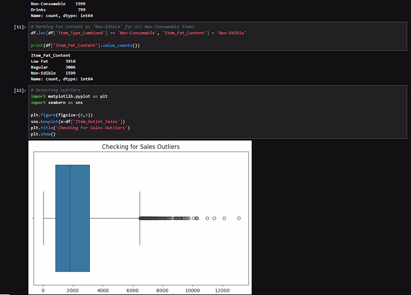Screen dimensions: 411x295
Task: Click the 'Non-Consumable 1599' output line
Action: 58,4
